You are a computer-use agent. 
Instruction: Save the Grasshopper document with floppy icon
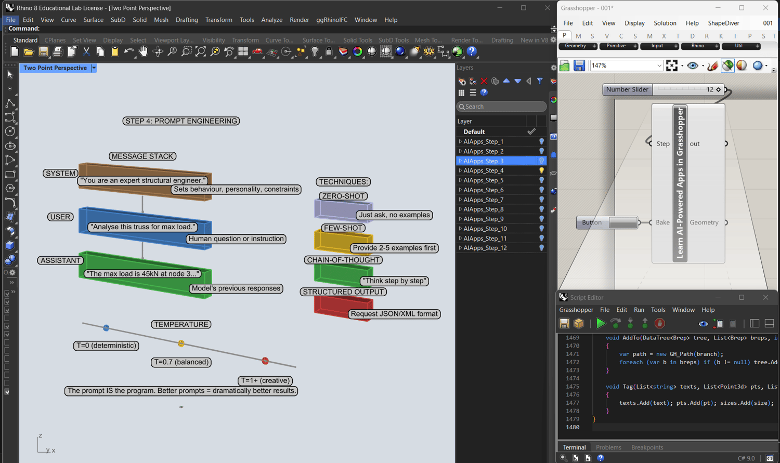579,65
